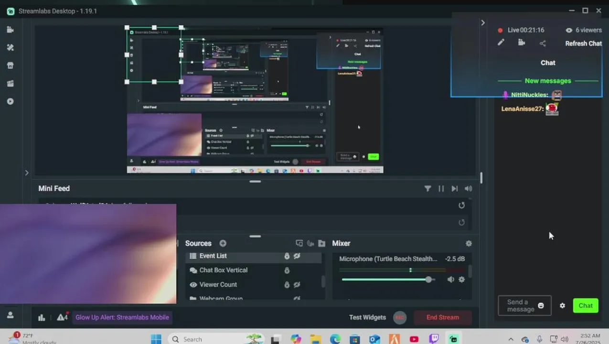Click the Send a message input field
This screenshot has height=344, width=609.
(x=524, y=305)
